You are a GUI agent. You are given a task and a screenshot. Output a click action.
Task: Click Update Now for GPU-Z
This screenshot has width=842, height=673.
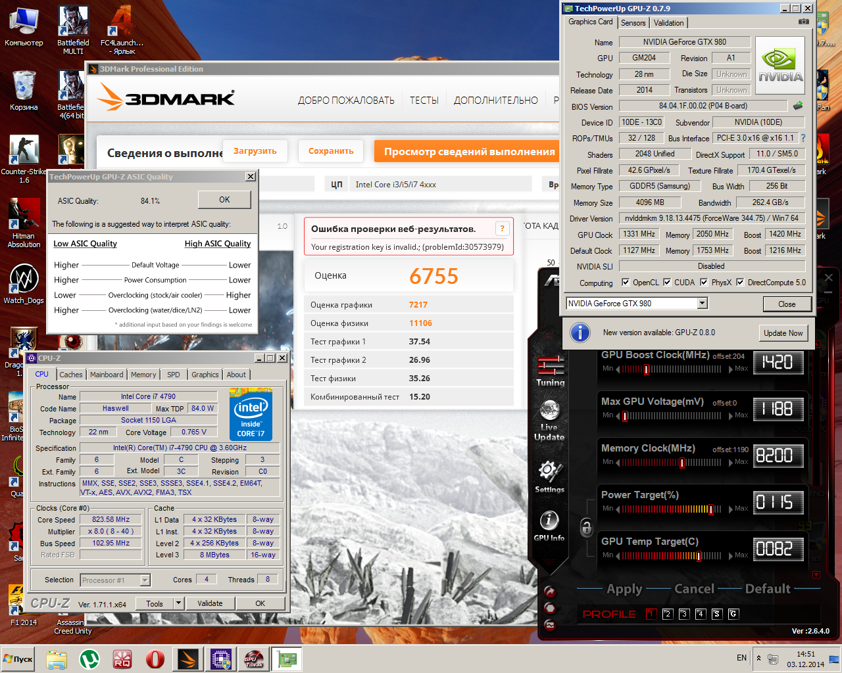coord(783,333)
